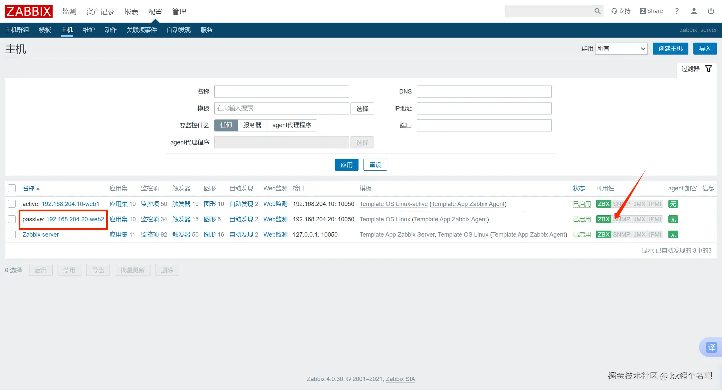722x390 pixels.
Task: Open the 监测 top menu
Action: point(69,12)
